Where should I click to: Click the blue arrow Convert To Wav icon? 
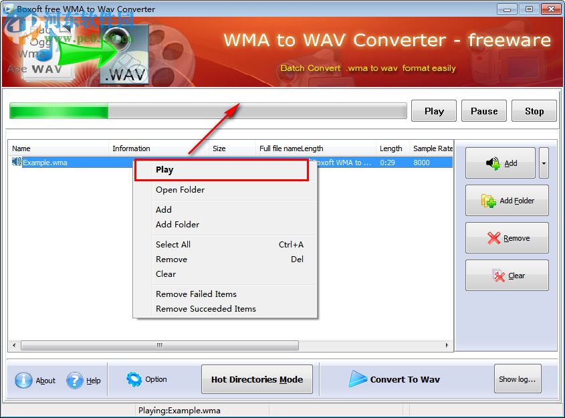tap(357, 379)
